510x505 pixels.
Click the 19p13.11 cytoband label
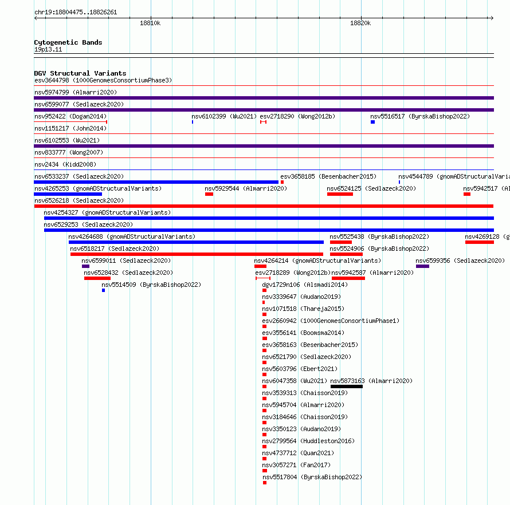point(48,49)
